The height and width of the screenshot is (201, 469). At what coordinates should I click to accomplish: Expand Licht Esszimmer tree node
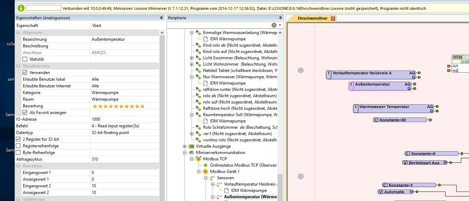tap(192, 58)
